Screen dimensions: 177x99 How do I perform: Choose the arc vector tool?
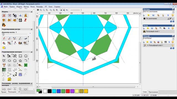click(26, 61)
